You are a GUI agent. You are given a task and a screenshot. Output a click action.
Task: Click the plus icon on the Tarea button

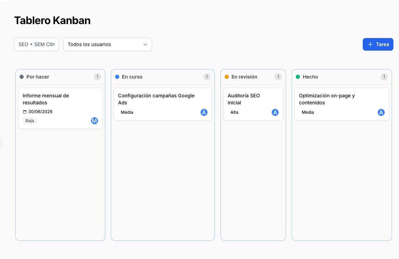370,44
